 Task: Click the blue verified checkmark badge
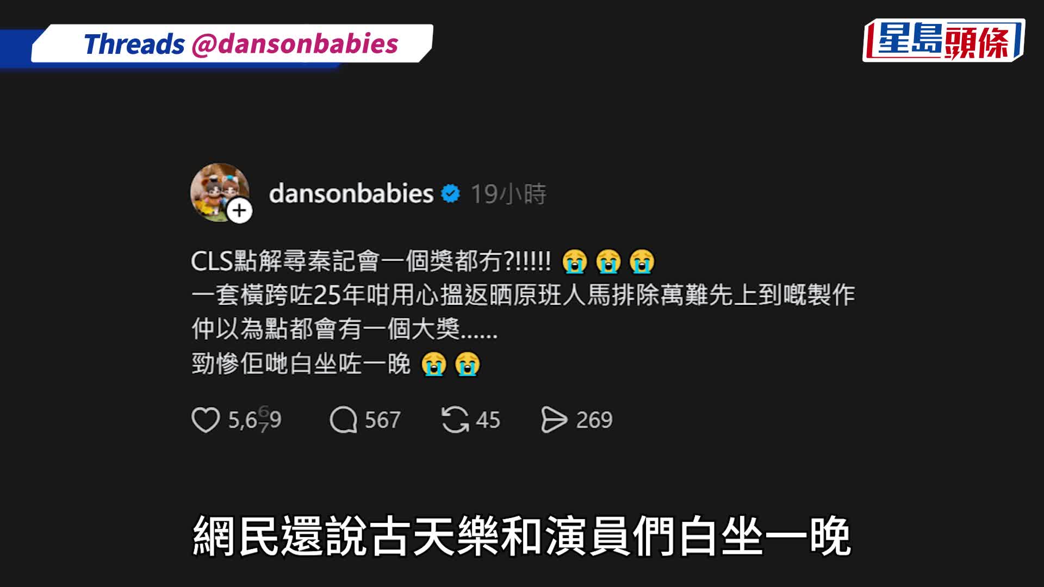point(450,193)
